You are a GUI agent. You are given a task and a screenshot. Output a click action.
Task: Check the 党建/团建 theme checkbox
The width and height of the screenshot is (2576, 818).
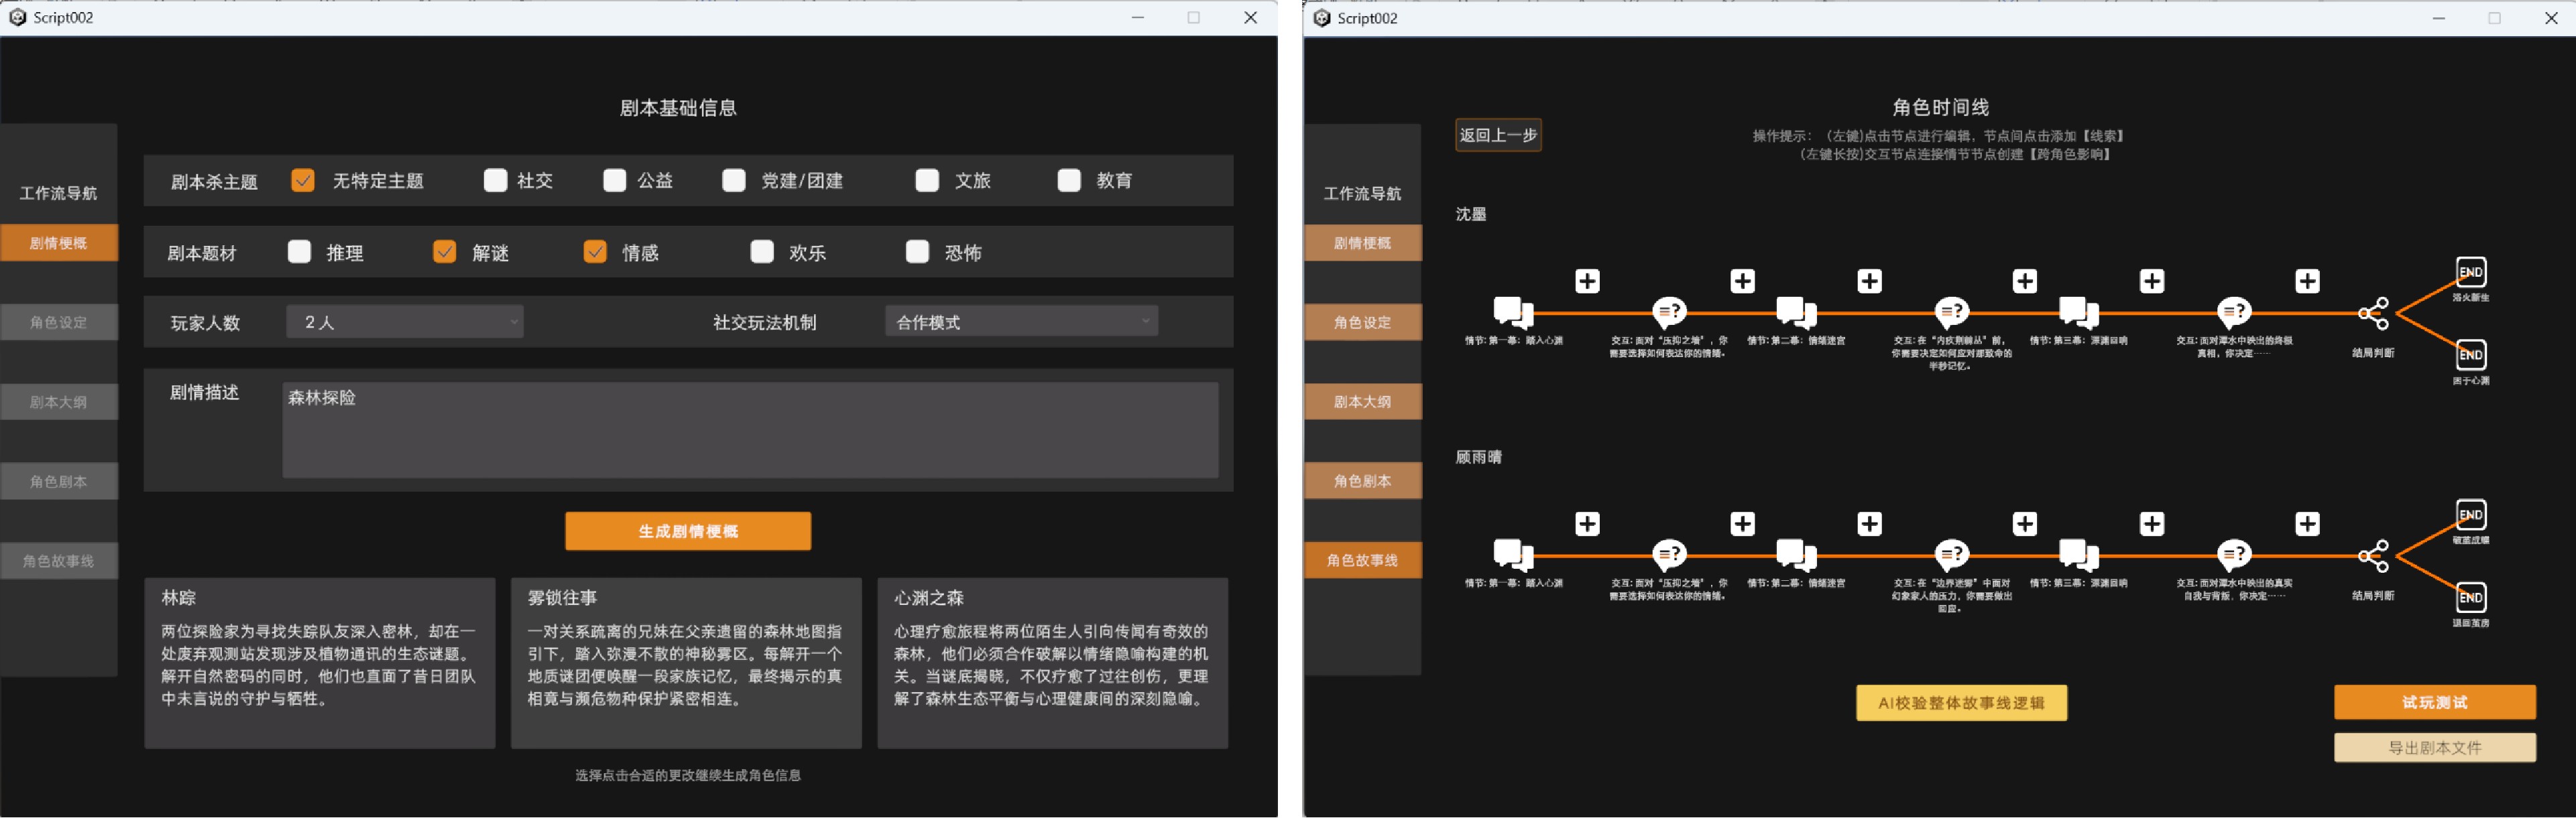point(734,180)
